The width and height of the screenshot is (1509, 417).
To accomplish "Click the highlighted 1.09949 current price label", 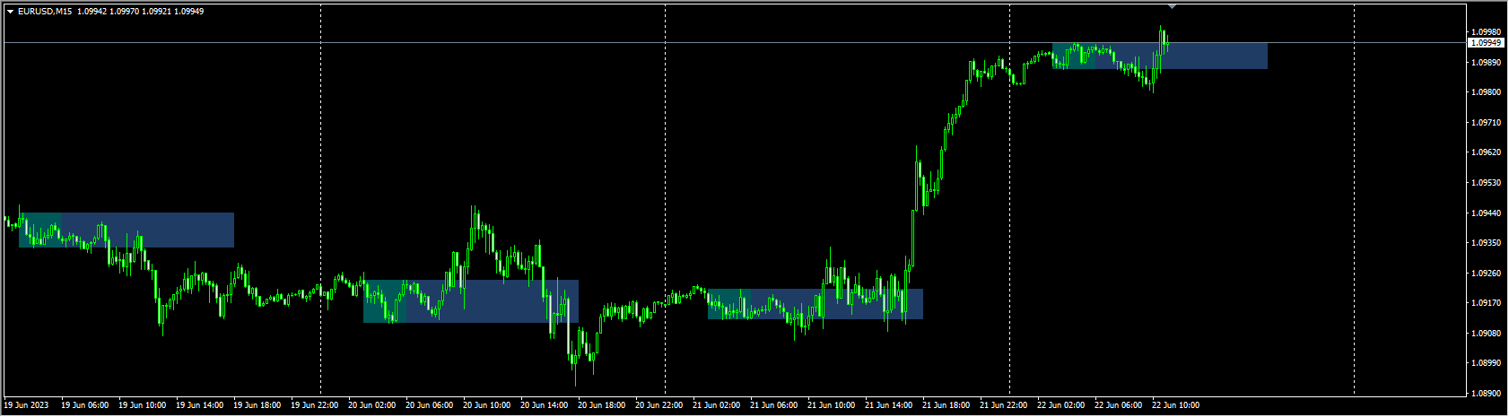I will pyautogui.click(x=1486, y=42).
